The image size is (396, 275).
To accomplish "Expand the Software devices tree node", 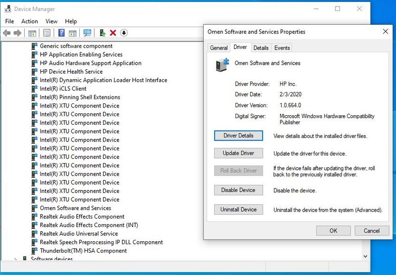I will tap(15, 259).
